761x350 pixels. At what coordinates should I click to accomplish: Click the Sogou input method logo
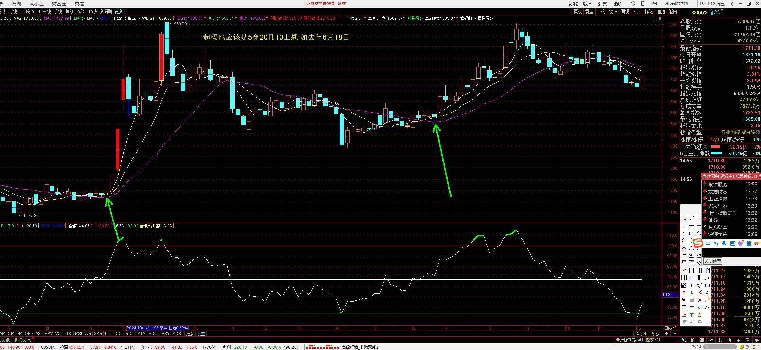pyautogui.click(x=698, y=243)
